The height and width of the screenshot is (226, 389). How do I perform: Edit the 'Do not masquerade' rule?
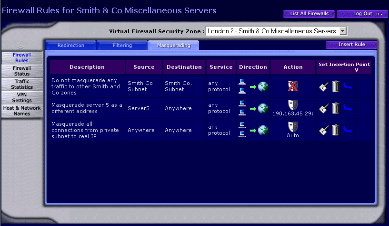(x=324, y=86)
